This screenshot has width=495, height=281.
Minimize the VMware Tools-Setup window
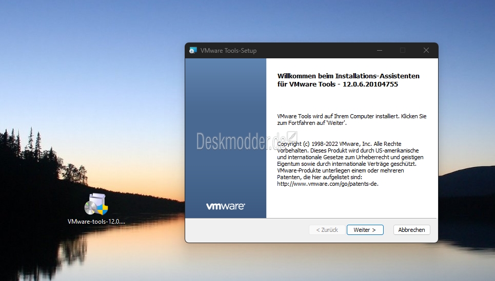[x=380, y=50]
